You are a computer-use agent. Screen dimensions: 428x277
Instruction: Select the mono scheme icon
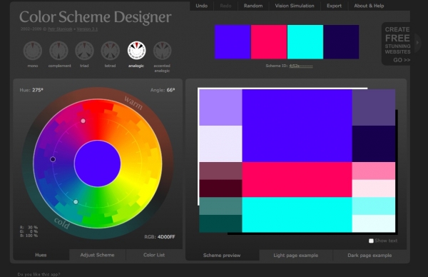(33, 51)
